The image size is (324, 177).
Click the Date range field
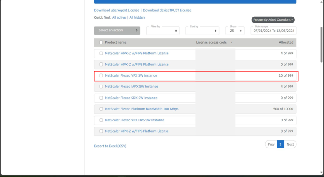pyautogui.click(x=273, y=31)
